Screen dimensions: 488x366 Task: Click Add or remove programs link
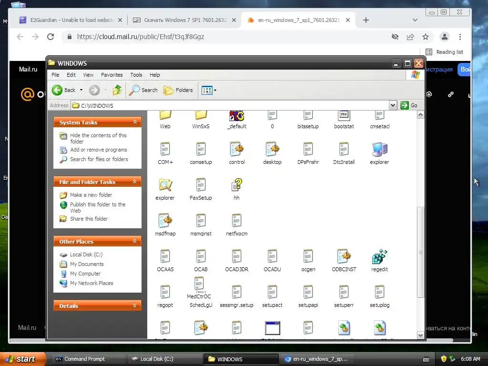(98, 150)
